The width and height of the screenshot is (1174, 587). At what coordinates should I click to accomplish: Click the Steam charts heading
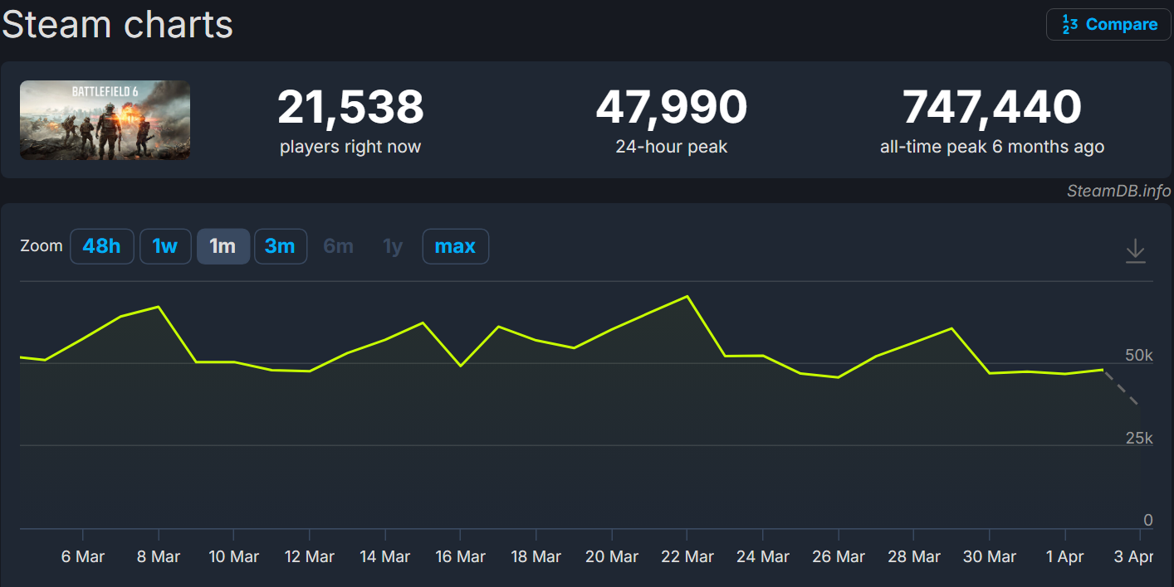click(117, 24)
